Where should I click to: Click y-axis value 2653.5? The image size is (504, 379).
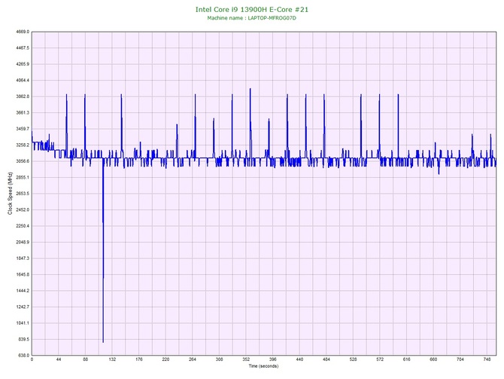coord(23,194)
